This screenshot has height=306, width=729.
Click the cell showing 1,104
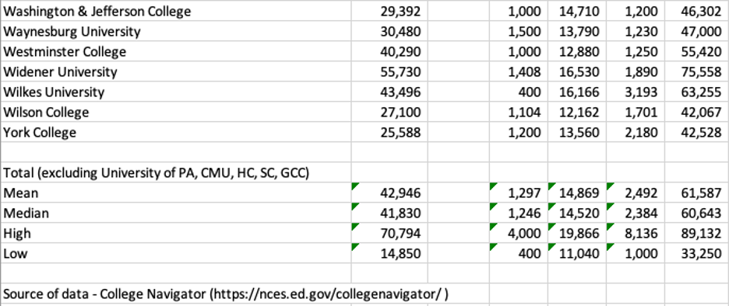pyautogui.click(x=519, y=112)
